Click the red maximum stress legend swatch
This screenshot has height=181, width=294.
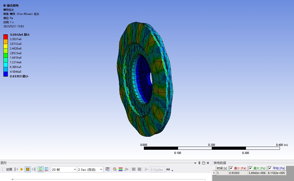5,37
